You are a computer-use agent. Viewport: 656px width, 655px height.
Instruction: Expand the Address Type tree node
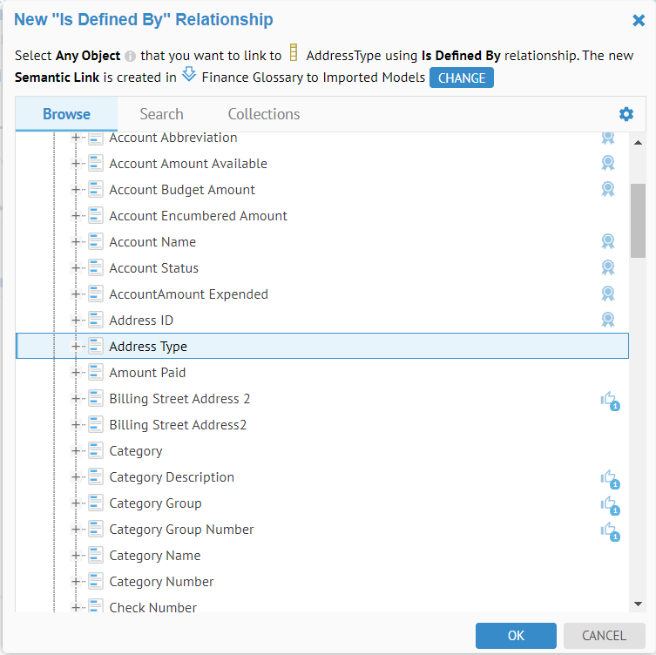coord(77,347)
